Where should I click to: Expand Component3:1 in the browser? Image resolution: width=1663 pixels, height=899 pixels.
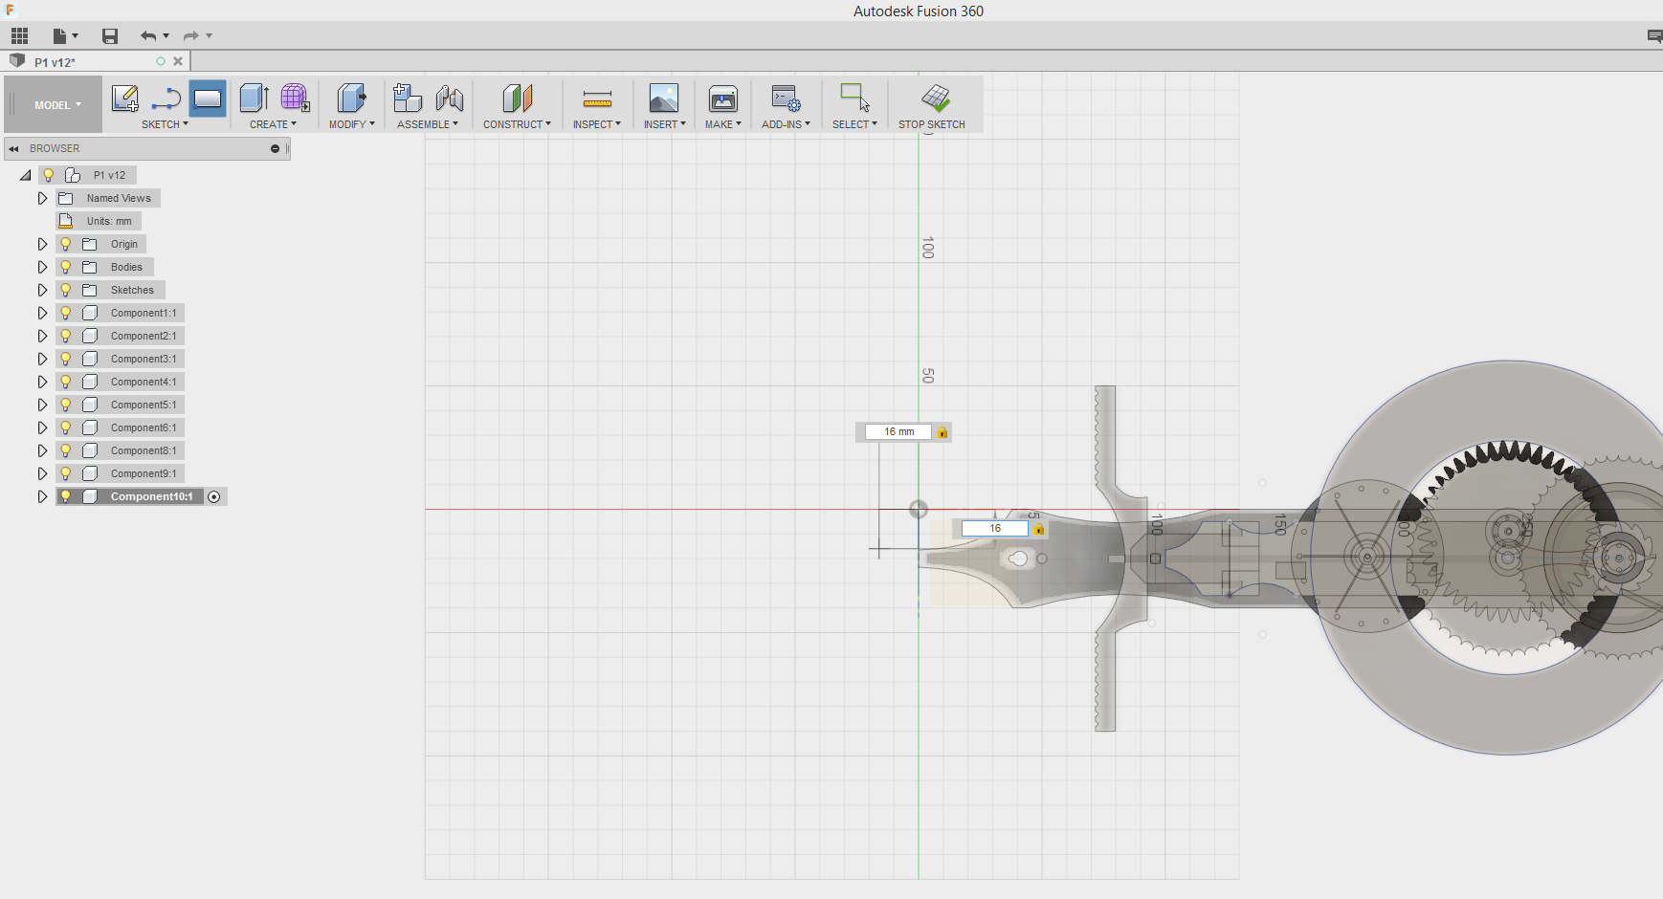click(42, 359)
